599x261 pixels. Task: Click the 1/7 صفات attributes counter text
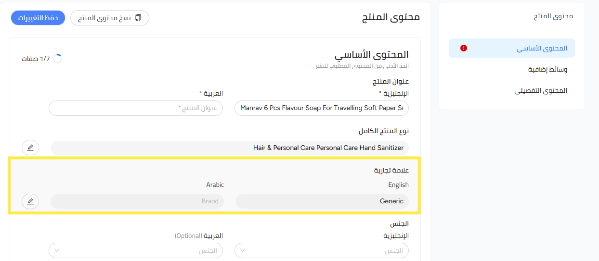(x=36, y=59)
